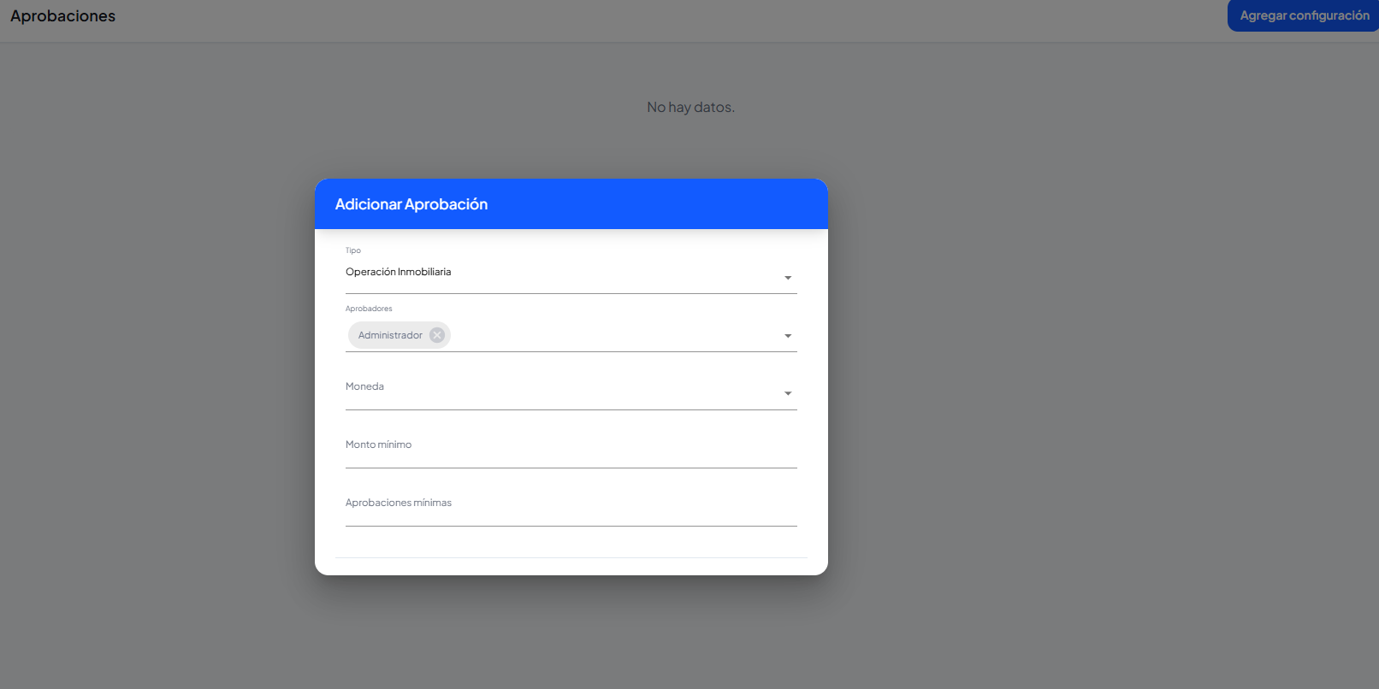1379x689 pixels.
Task: Click the Moneda placeholder text
Action: (x=364, y=386)
